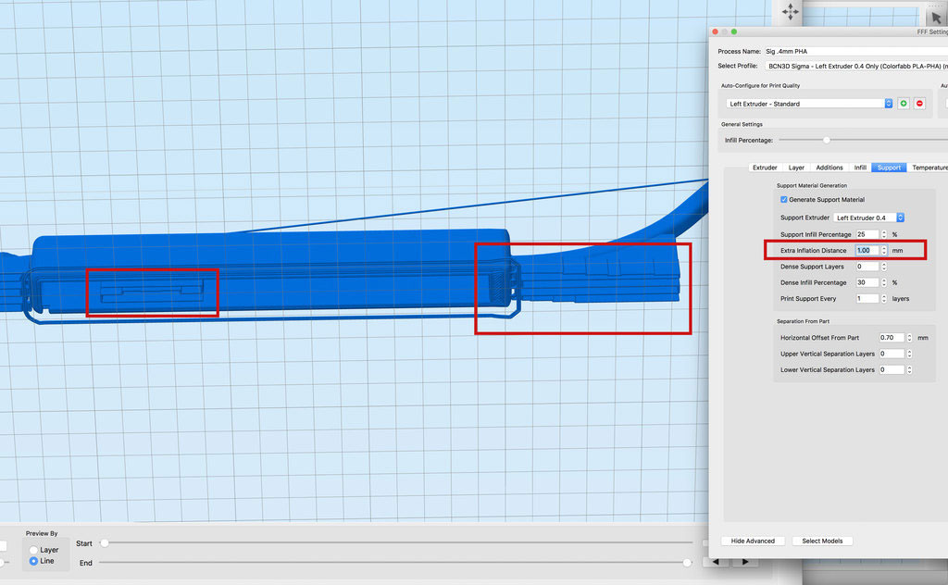Switch to the Infill tab
Screen dimensions: 948x585
point(860,168)
